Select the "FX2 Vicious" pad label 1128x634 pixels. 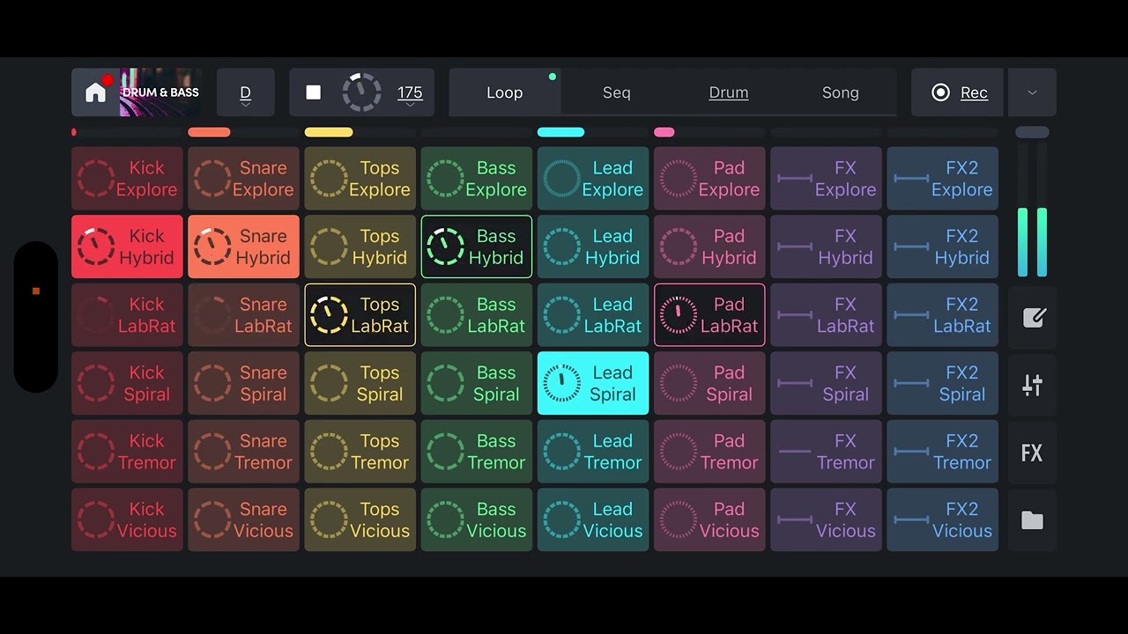point(962,520)
